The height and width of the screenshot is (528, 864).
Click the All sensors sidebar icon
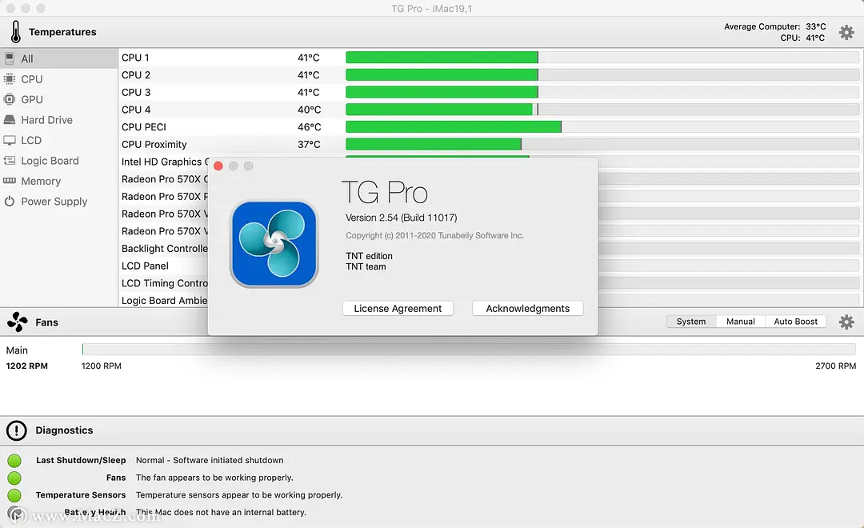[10, 58]
